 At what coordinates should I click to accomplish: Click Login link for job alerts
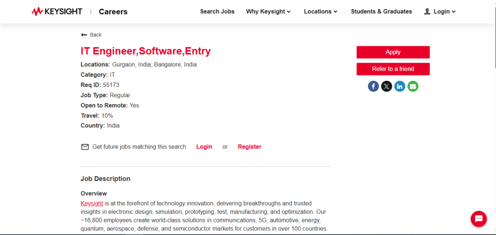(204, 147)
